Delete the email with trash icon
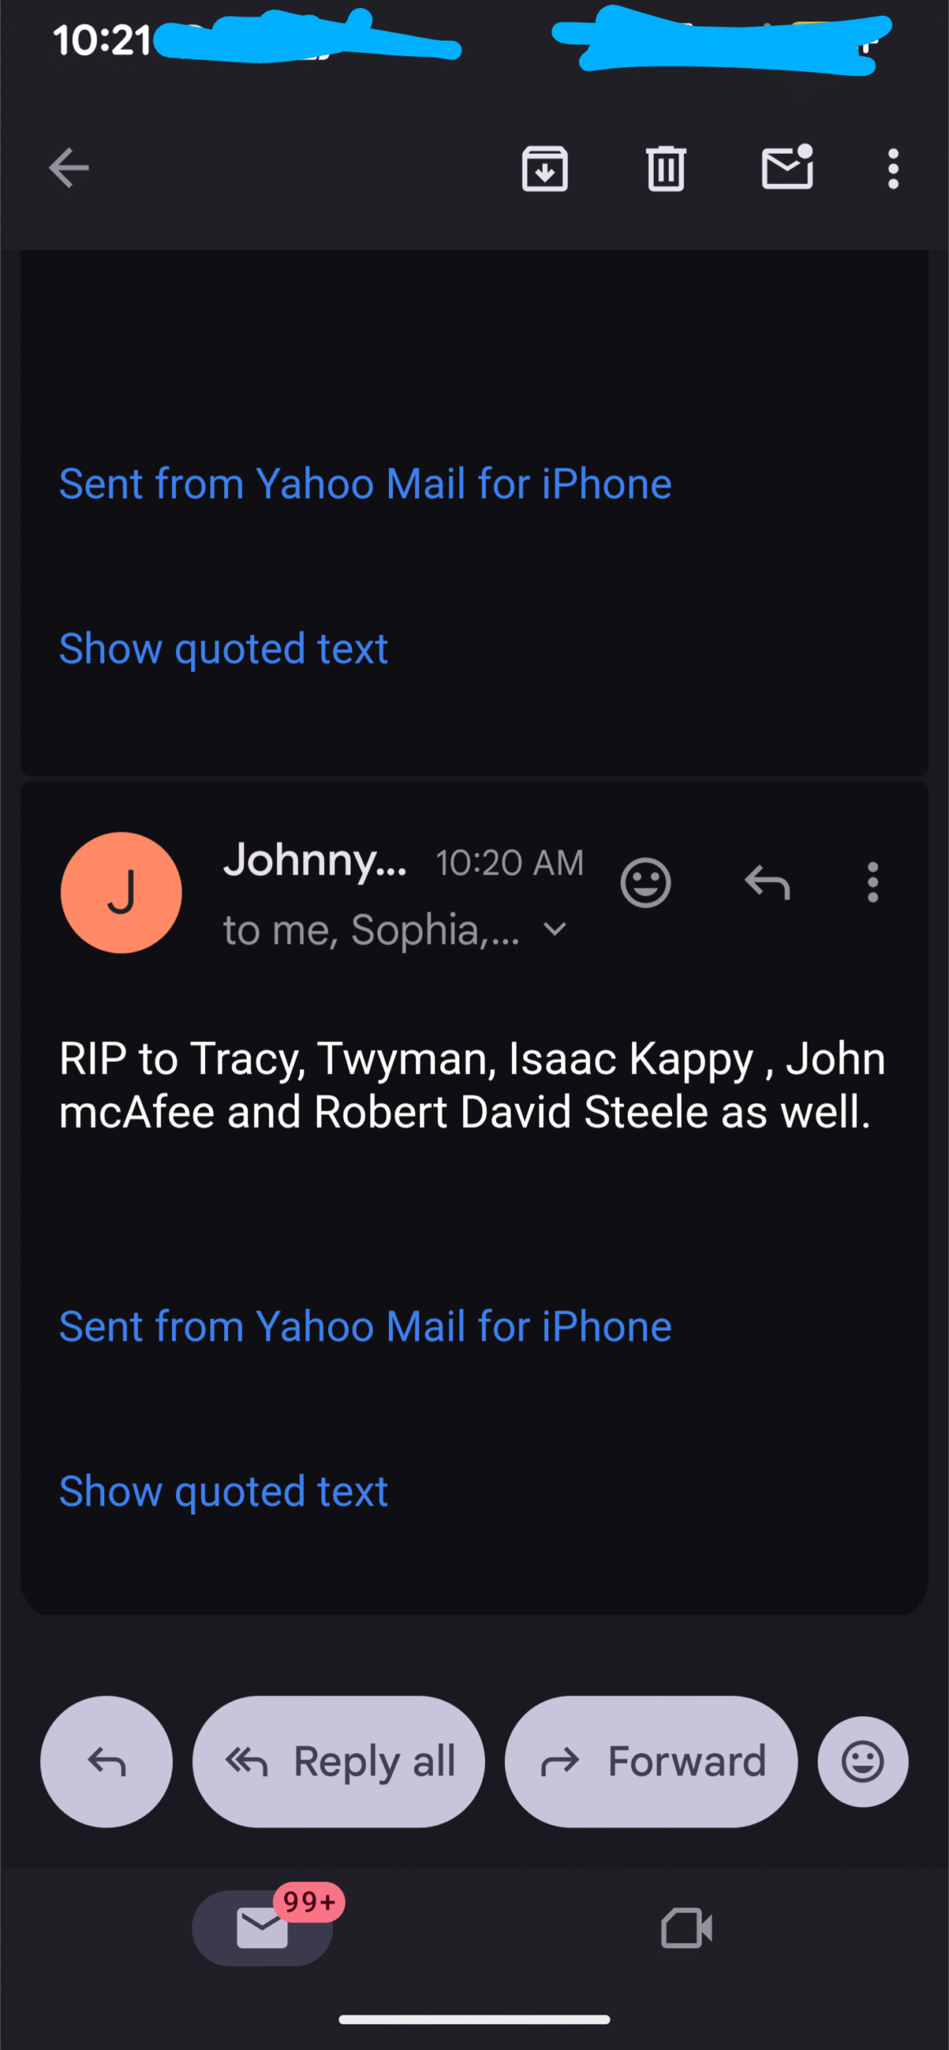The width and height of the screenshot is (949, 2050). point(666,168)
